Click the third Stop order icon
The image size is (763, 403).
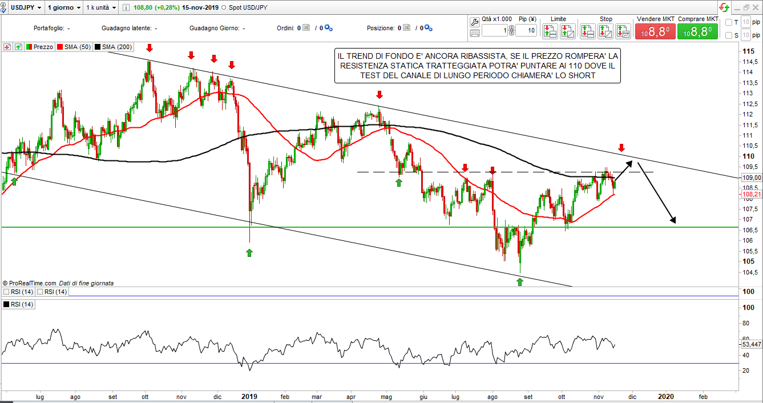[x=623, y=31]
